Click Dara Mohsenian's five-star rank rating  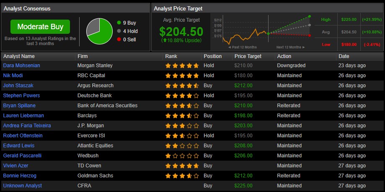[182, 66]
